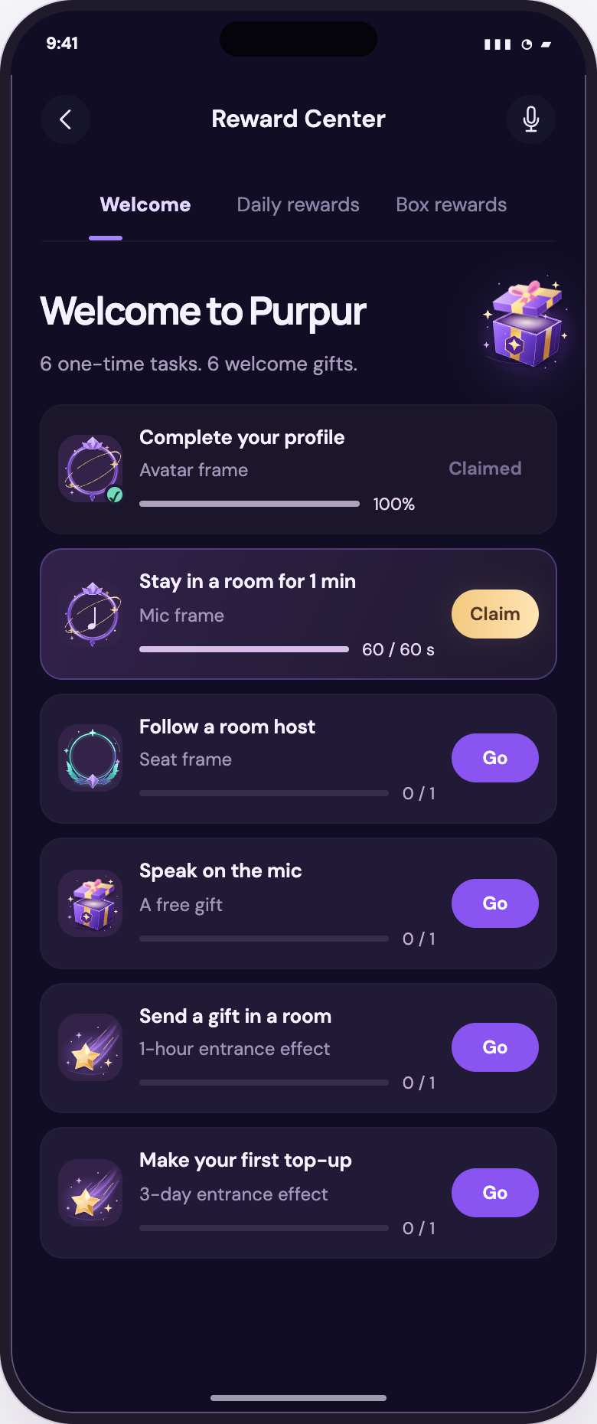
Task: Tap the 60 / 60 s progress bar
Action: coord(244,649)
